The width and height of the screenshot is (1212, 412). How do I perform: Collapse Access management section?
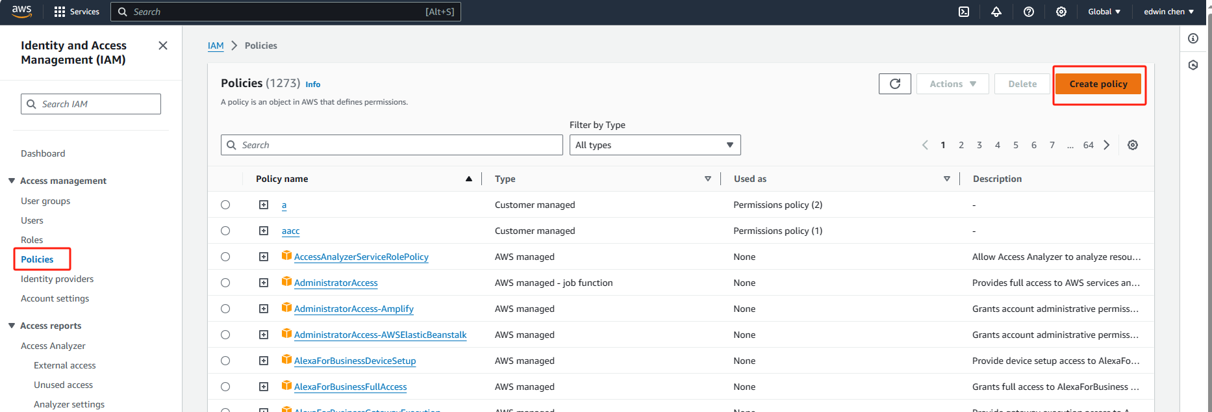coord(12,181)
